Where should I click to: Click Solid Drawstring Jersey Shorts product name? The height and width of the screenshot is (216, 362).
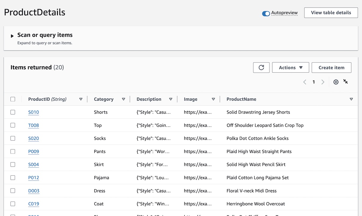(x=258, y=112)
